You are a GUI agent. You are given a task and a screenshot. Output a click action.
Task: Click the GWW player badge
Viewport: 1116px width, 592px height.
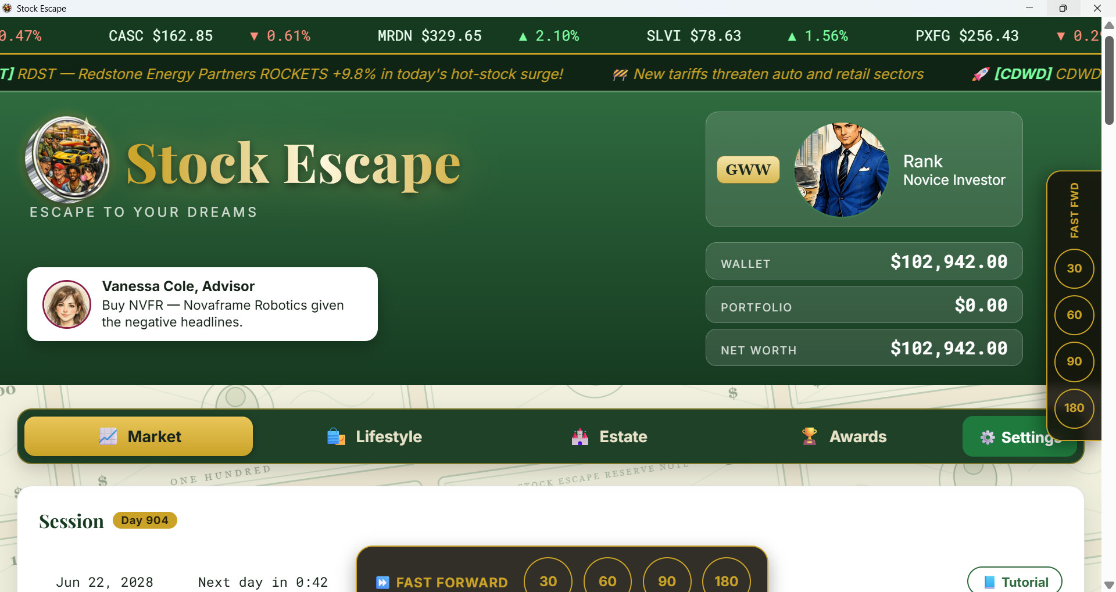pos(748,170)
